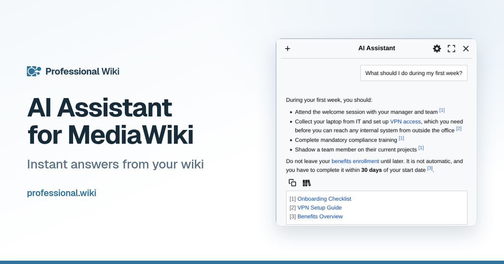
Task: Click 'During your first week, you should:' text
Action: [329, 100]
